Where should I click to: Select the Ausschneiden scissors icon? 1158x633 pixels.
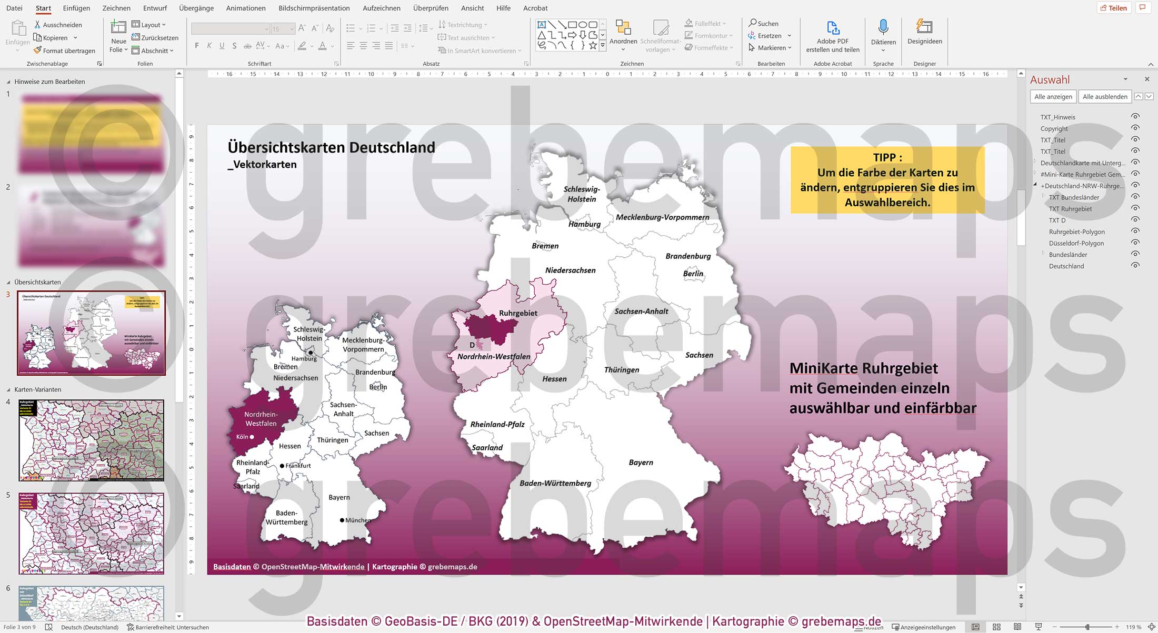[37, 24]
